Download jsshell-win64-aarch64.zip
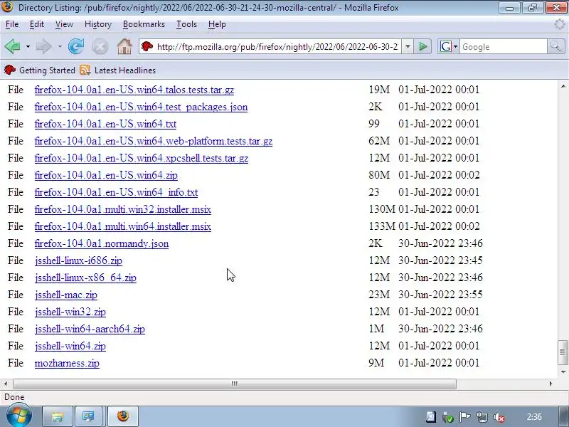The height and width of the screenshot is (427, 569). [x=90, y=329]
